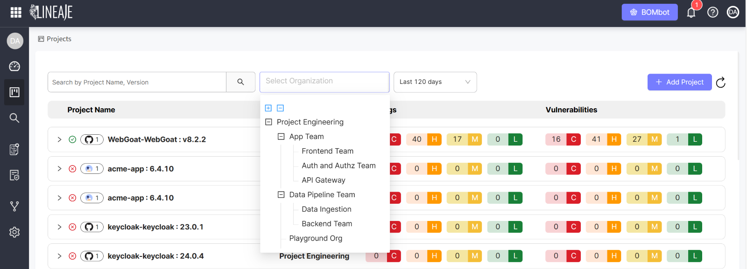Image resolution: width=747 pixels, height=269 pixels.
Task: Open the help question mark icon
Action: (712, 13)
